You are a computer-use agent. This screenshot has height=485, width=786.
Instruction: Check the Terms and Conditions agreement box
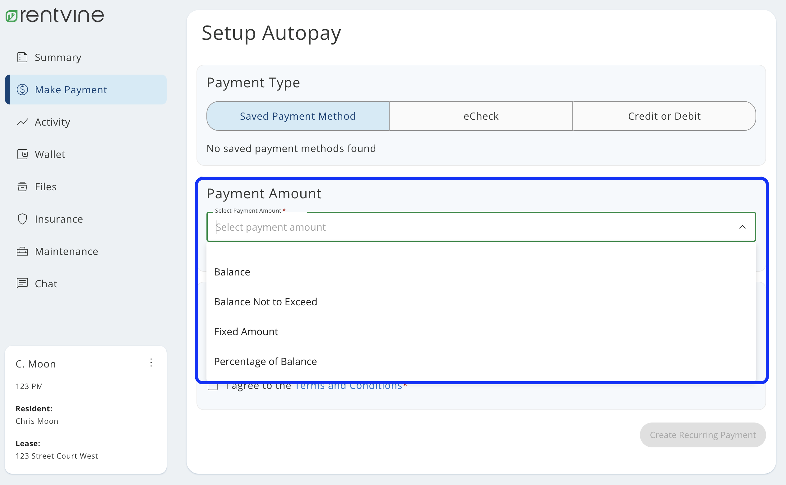(x=213, y=386)
